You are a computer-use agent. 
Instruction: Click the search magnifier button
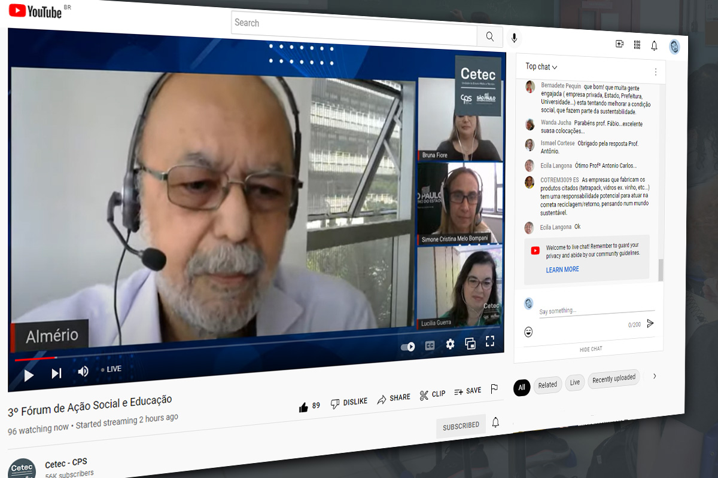[x=490, y=37]
